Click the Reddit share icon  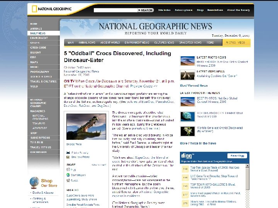tap(68, 180)
